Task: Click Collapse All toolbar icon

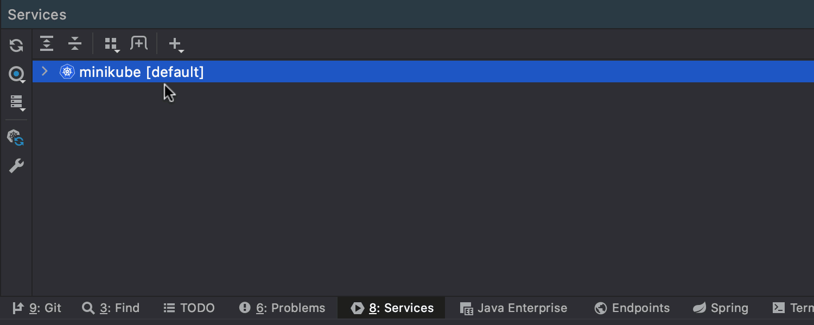Action: [75, 44]
